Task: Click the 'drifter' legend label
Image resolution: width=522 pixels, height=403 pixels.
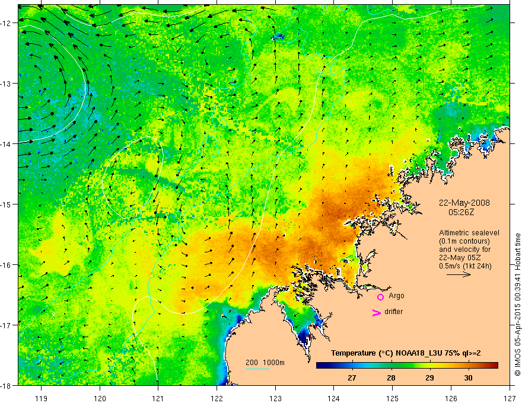Action: click(393, 312)
